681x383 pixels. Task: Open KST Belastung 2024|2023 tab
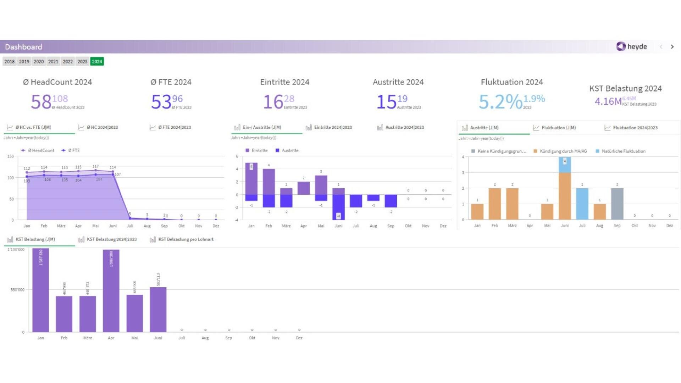click(x=111, y=239)
